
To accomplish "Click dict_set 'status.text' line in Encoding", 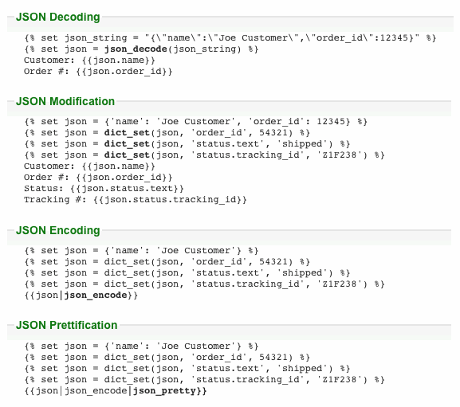I will (x=187, y=273).
